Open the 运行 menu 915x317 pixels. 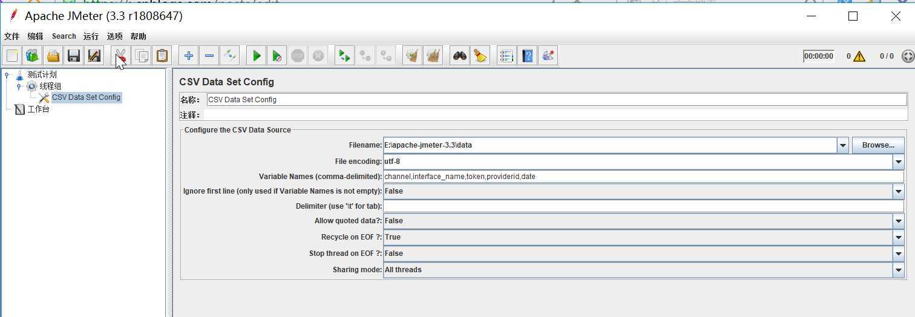[91, 36]
